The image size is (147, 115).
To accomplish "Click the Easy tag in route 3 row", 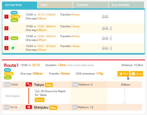I will (x=14, y=38).
